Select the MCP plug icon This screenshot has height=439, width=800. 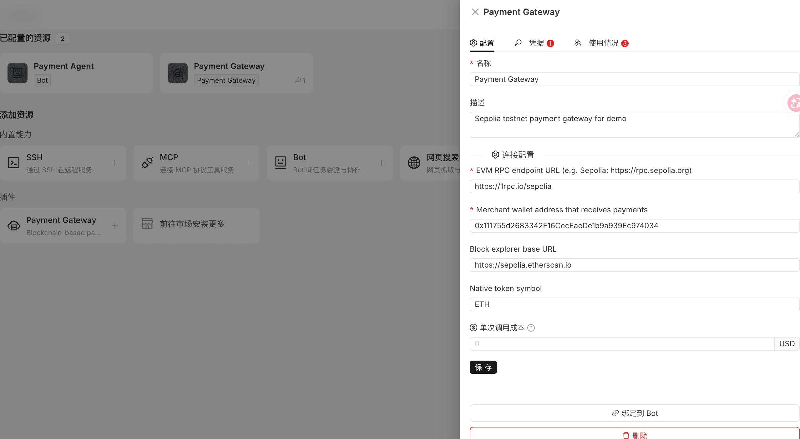[x=147, y=163]
